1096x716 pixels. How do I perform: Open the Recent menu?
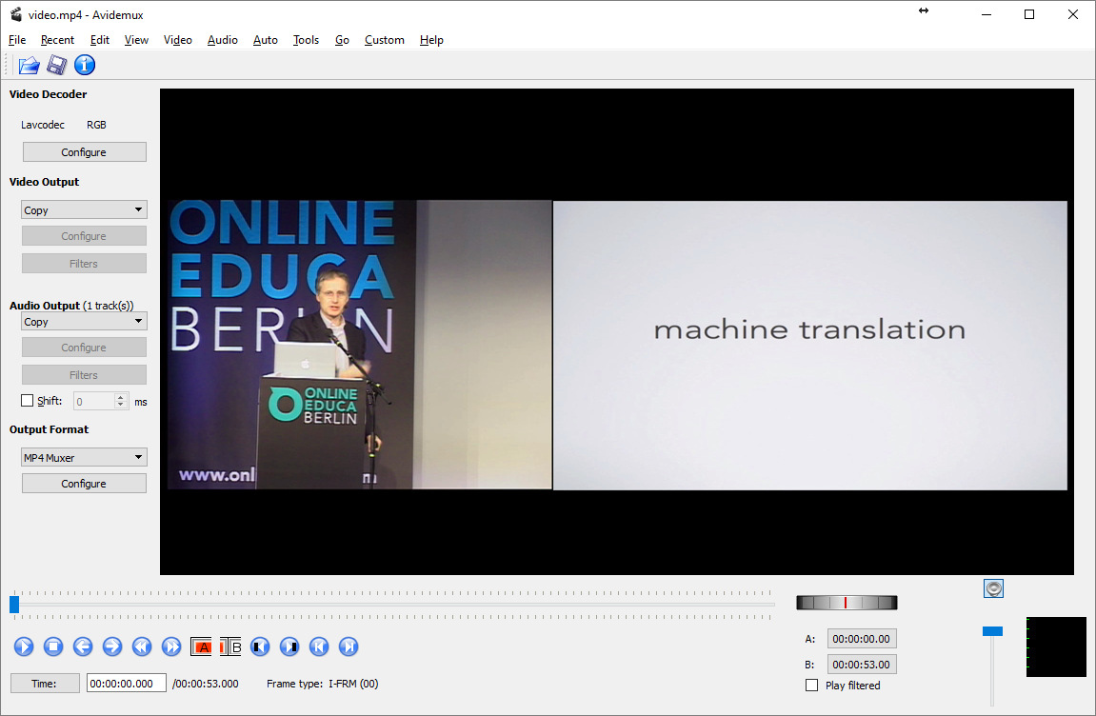tap(57, 40)
